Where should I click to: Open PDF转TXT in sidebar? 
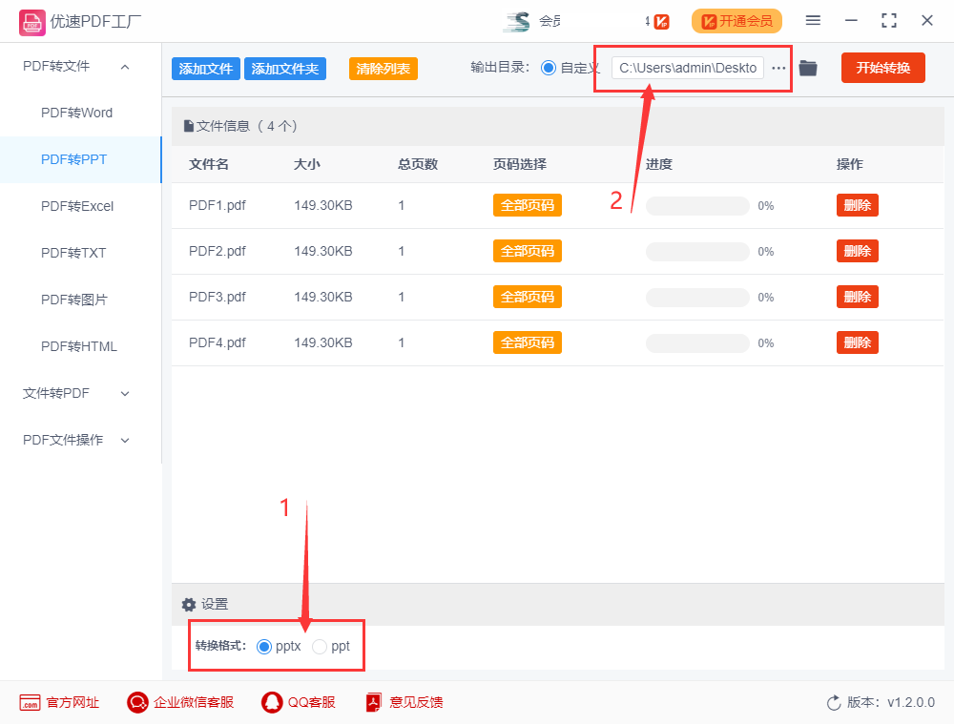coord(73,253)
